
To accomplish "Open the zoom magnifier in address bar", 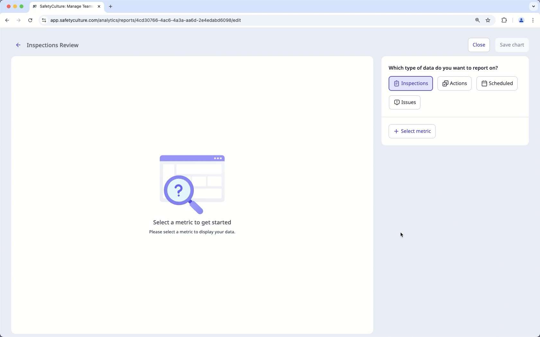I will pyautogui.click(x=477, y=20).
